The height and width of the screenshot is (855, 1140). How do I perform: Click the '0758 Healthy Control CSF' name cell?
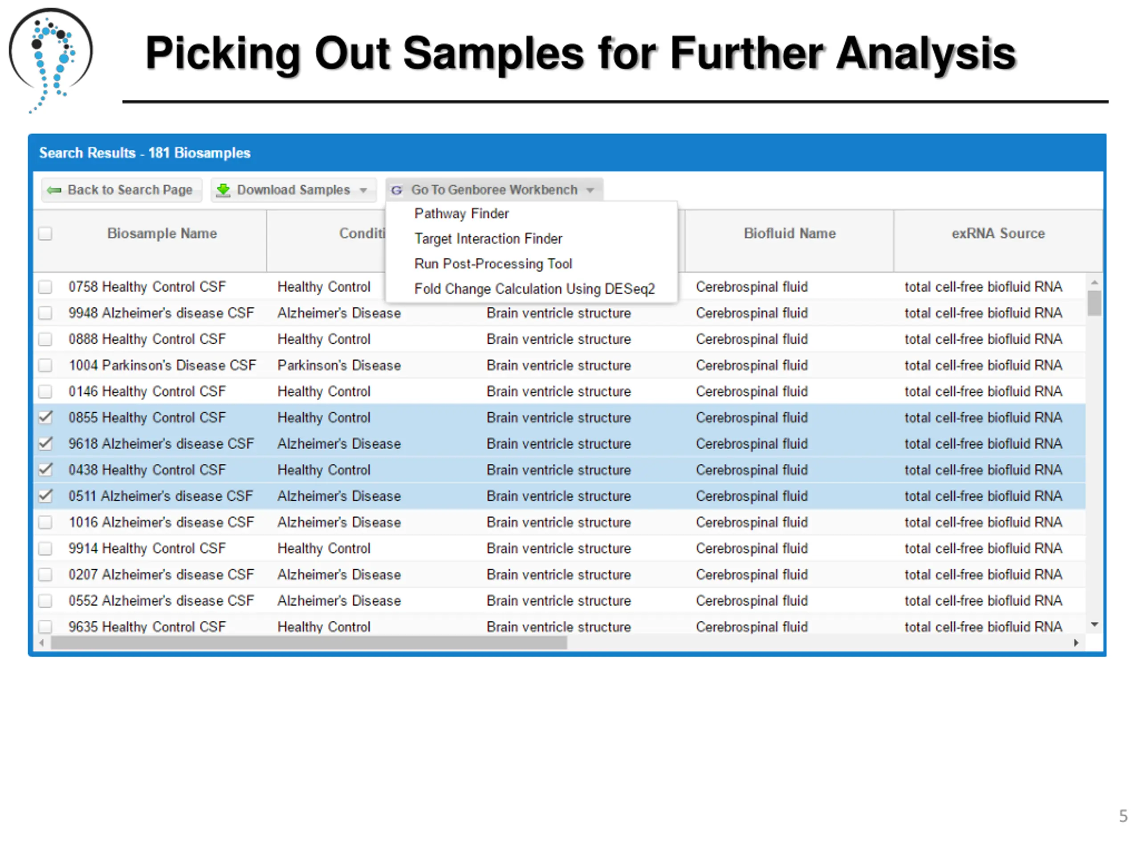(147, 286)
